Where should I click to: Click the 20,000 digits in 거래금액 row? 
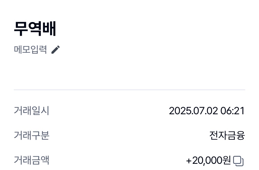(207, 160)
